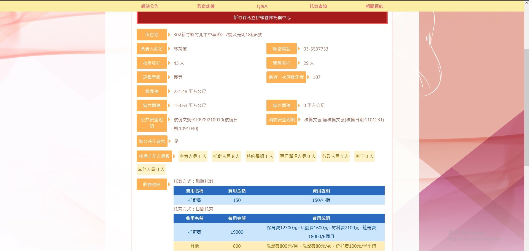Click the 聯絡電話 label
The image size is (529, 251).
coord(282,49)
